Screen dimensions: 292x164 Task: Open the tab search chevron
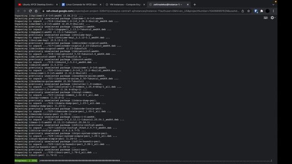click(273, 5)
